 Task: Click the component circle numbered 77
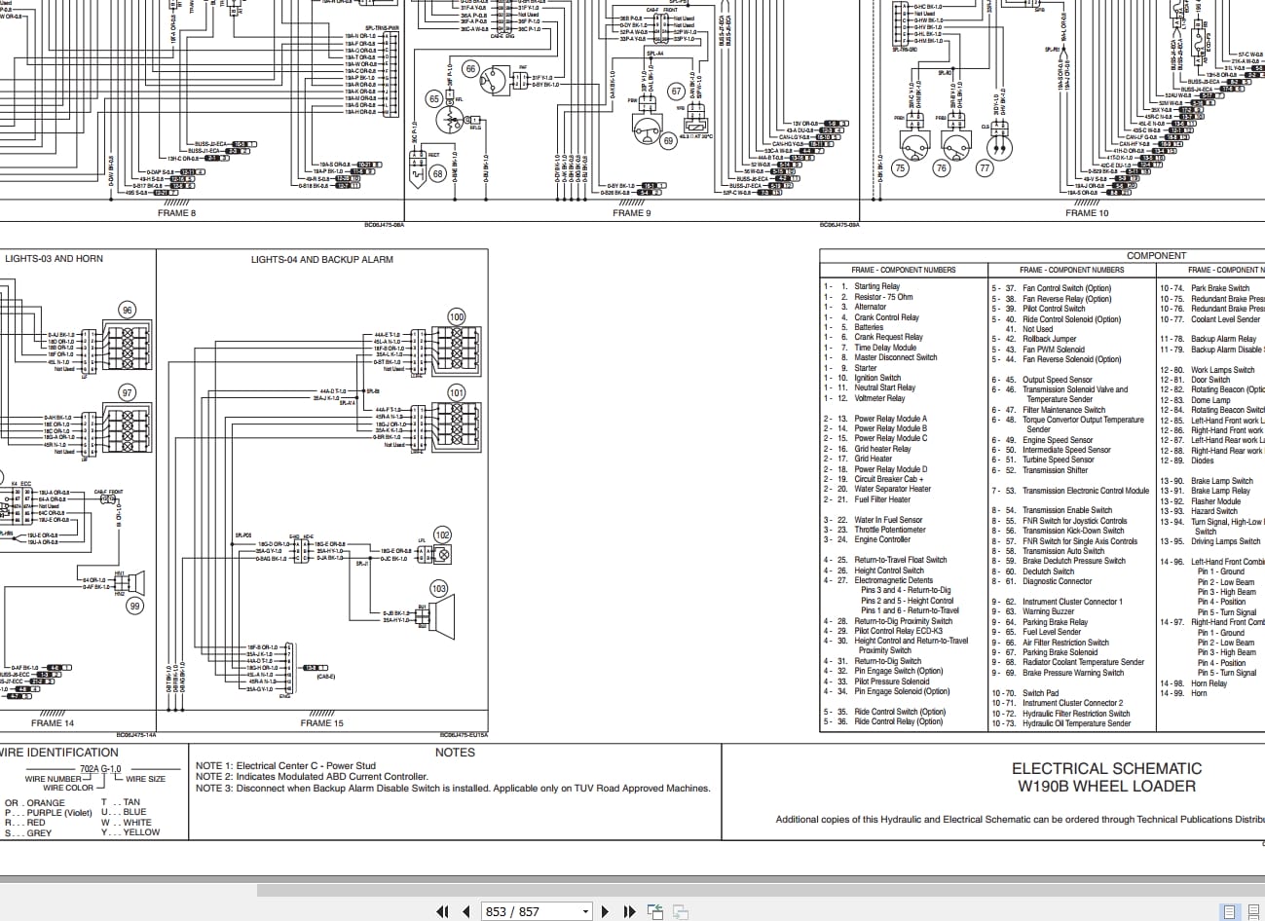985,168
